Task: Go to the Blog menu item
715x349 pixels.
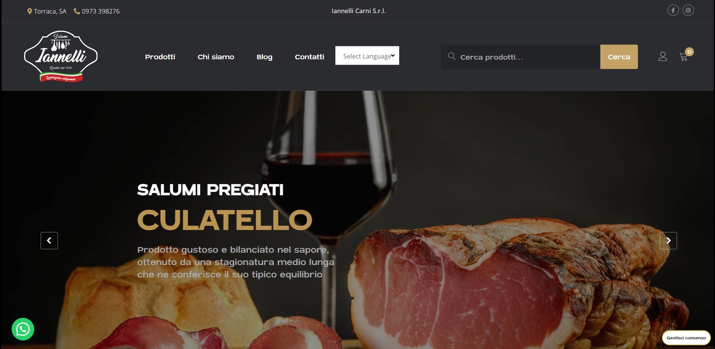Action: pyautogui.click(x=265, y=57)
